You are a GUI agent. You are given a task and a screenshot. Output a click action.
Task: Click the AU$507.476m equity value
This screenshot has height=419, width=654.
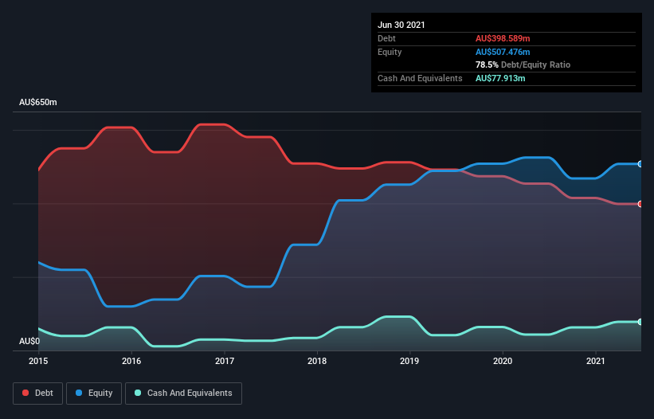point(503,52)
